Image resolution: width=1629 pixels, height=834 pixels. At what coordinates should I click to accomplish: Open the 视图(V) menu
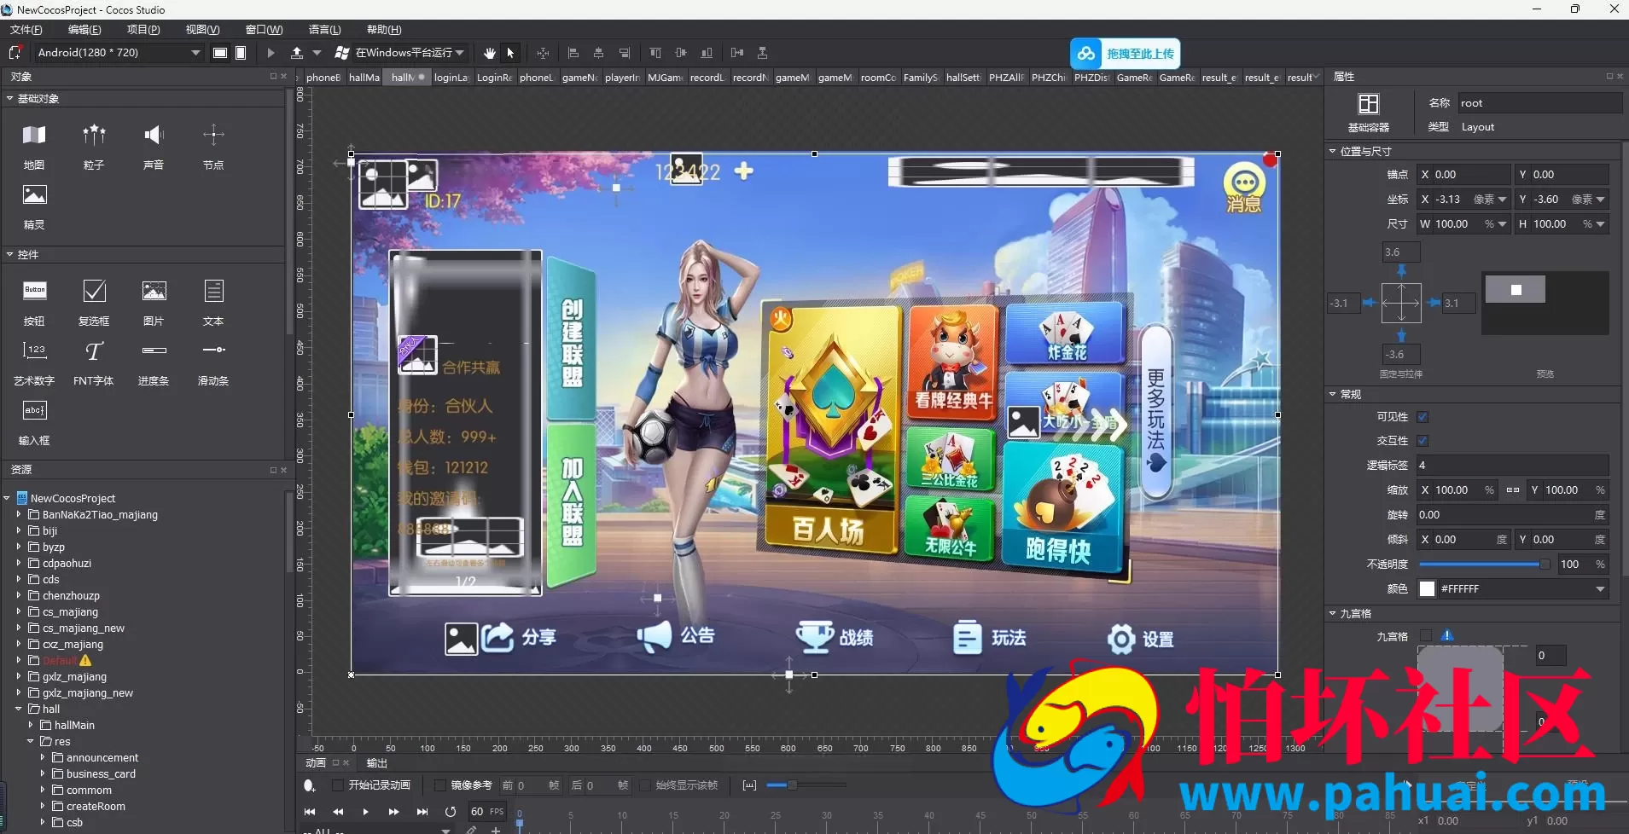[x=202, y=30]
